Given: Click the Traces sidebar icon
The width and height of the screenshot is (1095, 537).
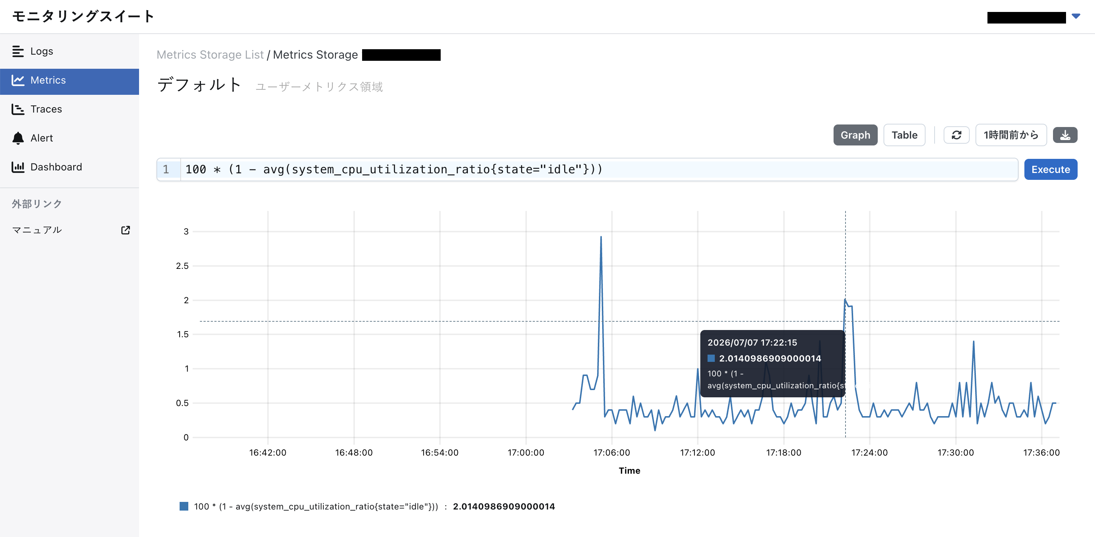Looking at the screenshot, I should tap(18, 109).
